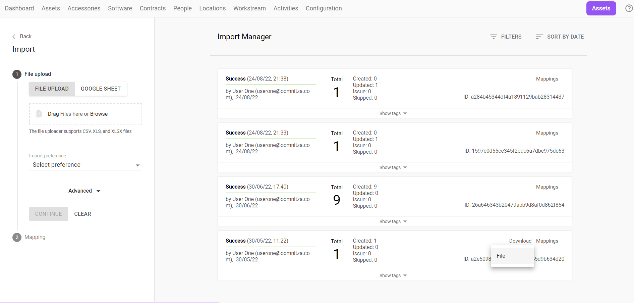The height and width of the screenshot is (303, 634).
Task: Click Browse in the file drop zone
Action: click(99, 114)
